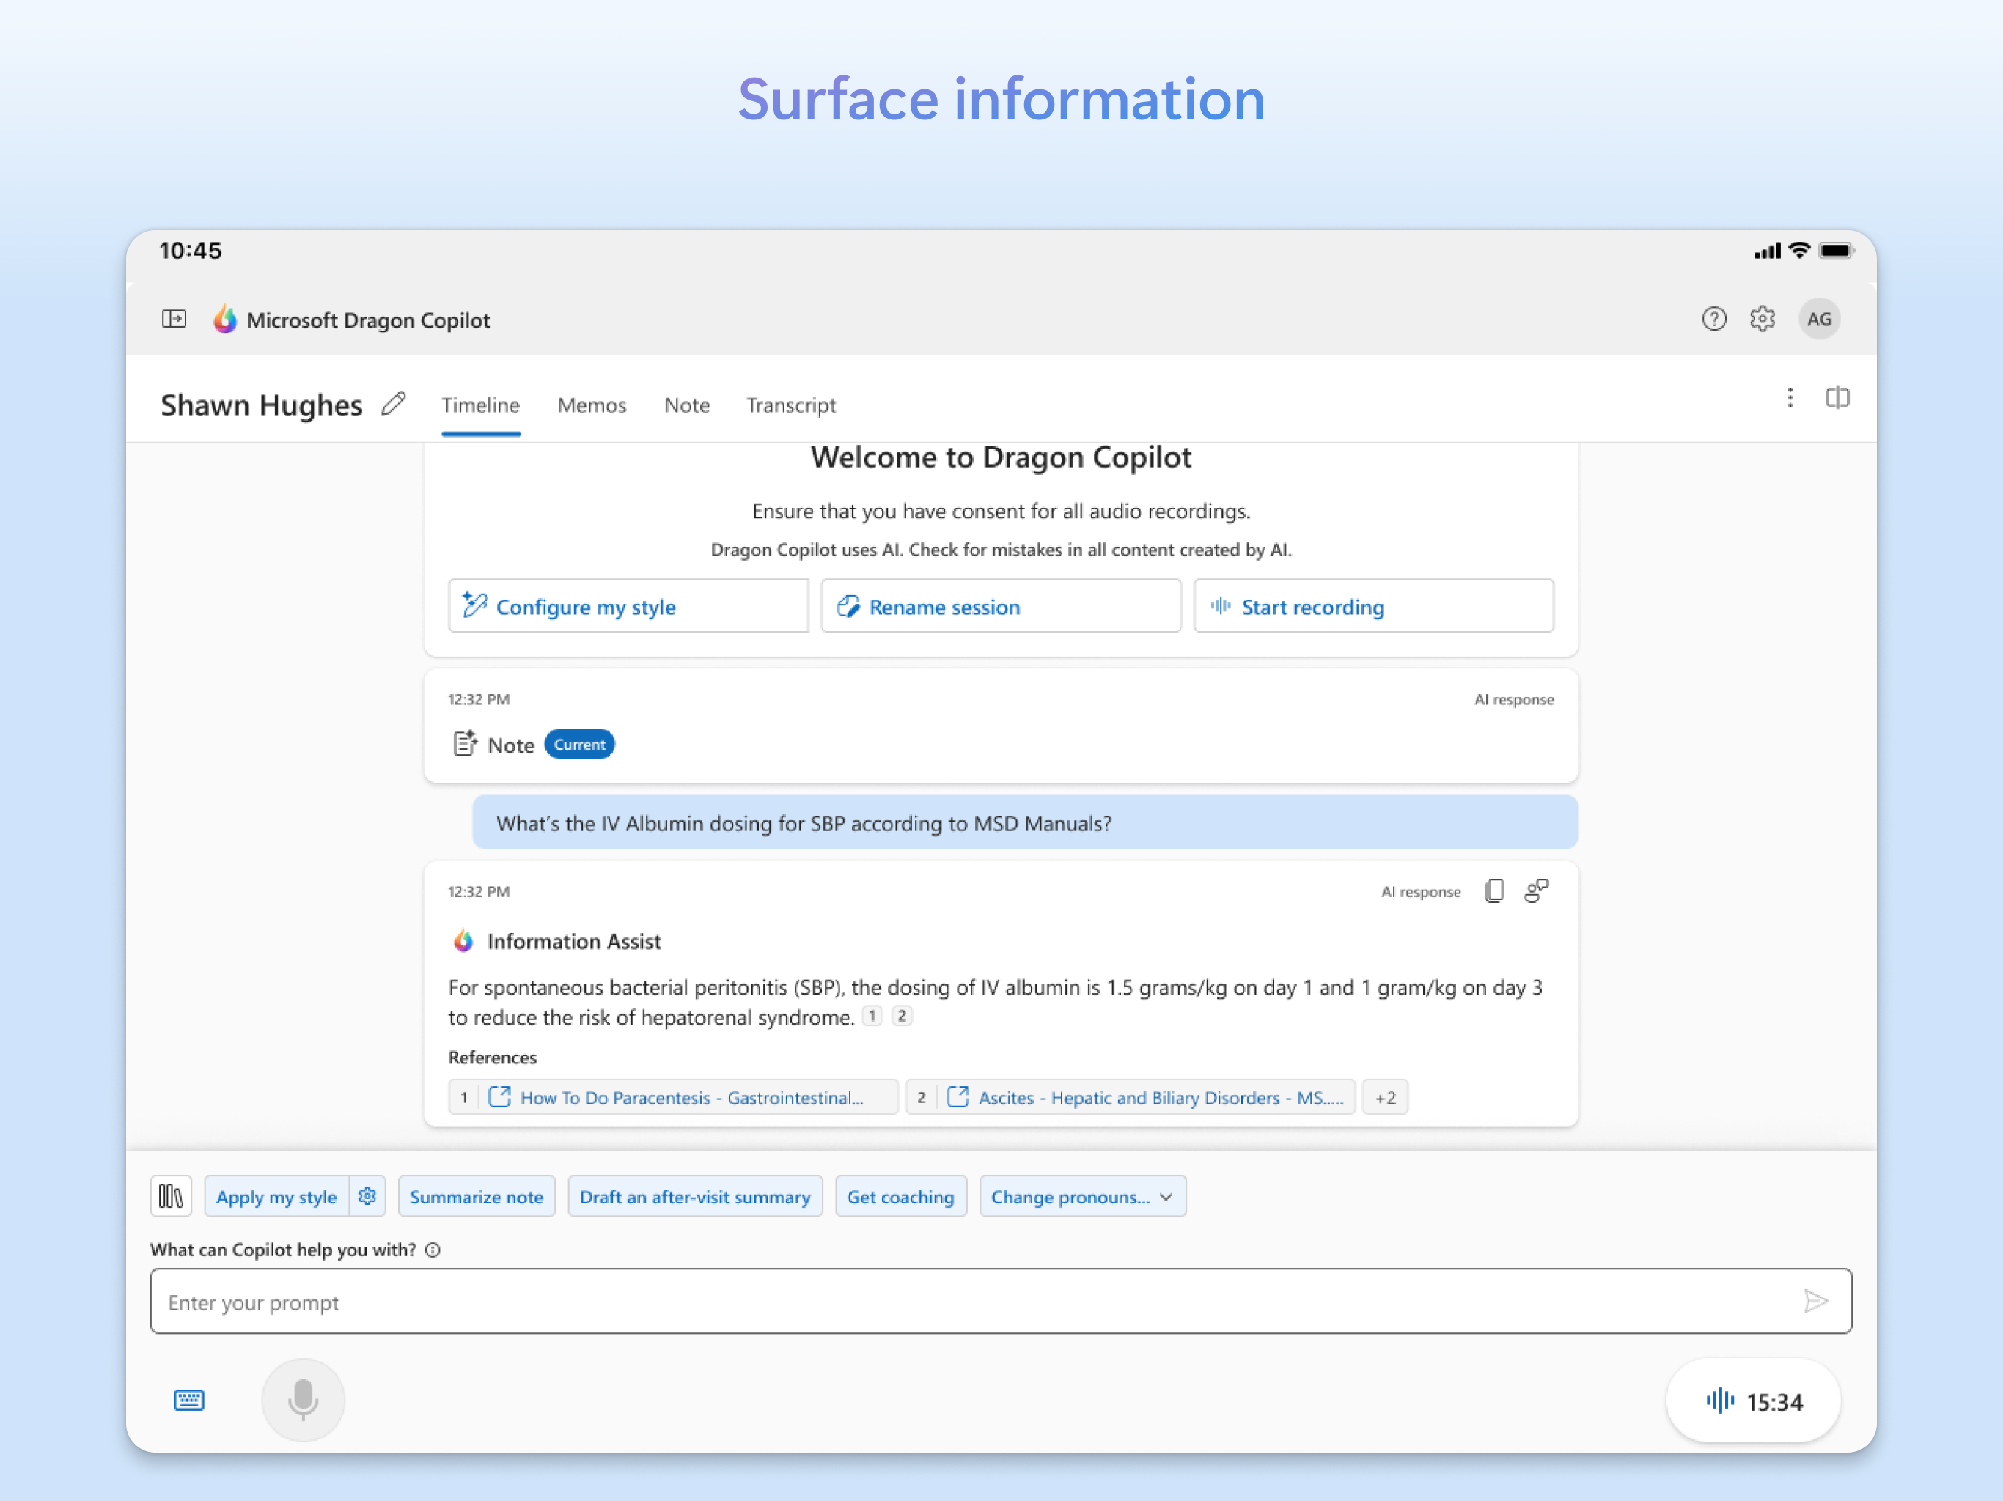
Task: Expand the Change pronouns dropdown
Action: (x=1082, y=1196)
